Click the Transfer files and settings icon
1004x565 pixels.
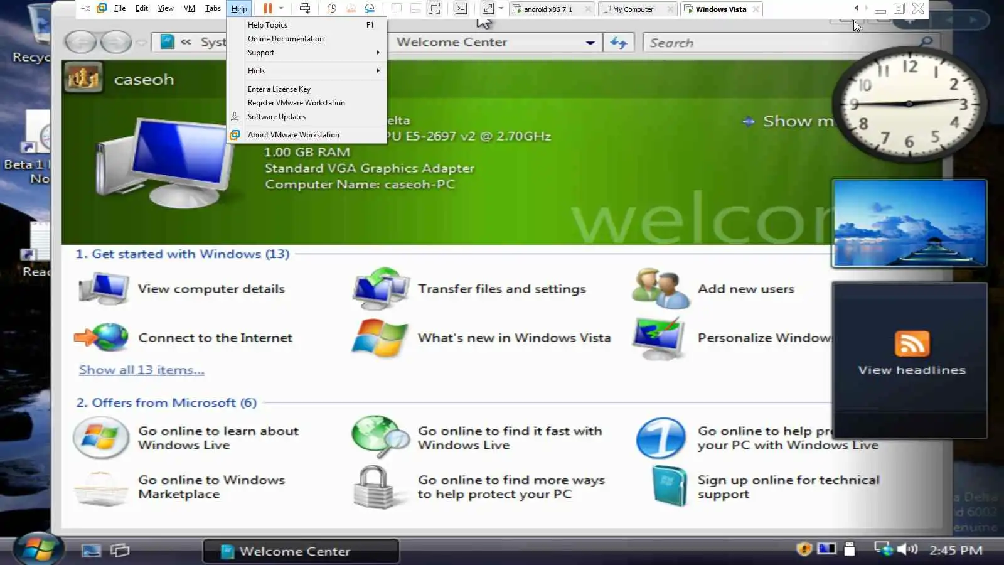click(x=381, y=288)
